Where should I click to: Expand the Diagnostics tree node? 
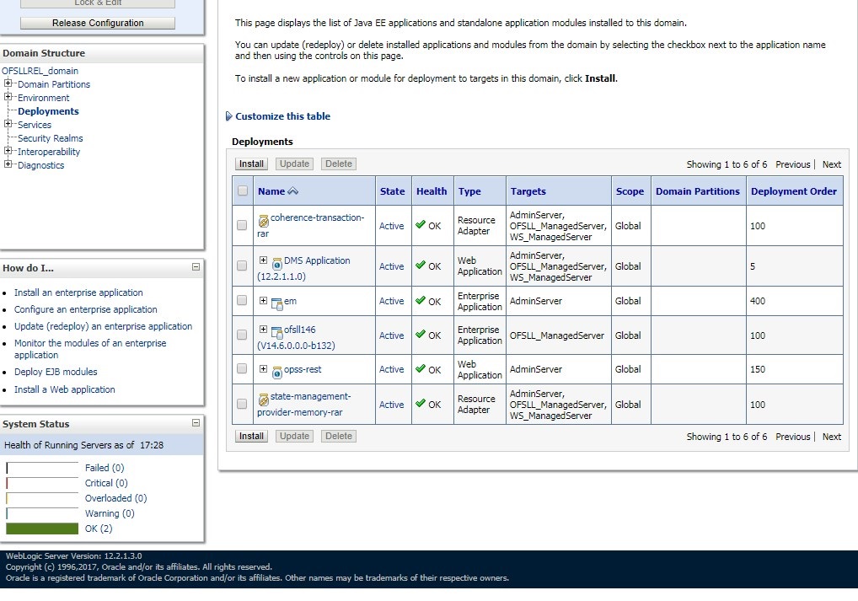pos(8,164)
